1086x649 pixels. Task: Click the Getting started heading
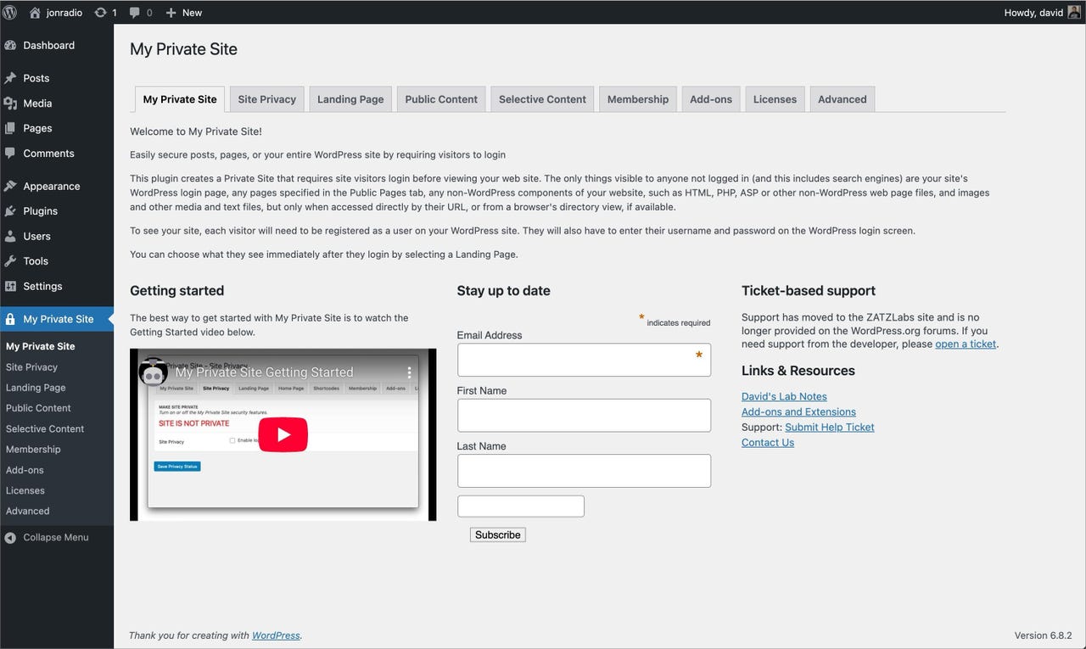coord(177,290)
